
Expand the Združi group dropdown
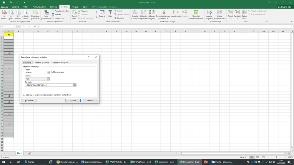click(230, 18)
